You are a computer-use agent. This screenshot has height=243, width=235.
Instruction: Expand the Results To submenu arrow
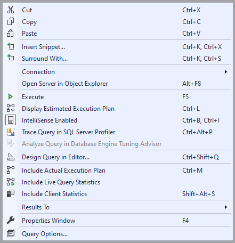[226, 207]
